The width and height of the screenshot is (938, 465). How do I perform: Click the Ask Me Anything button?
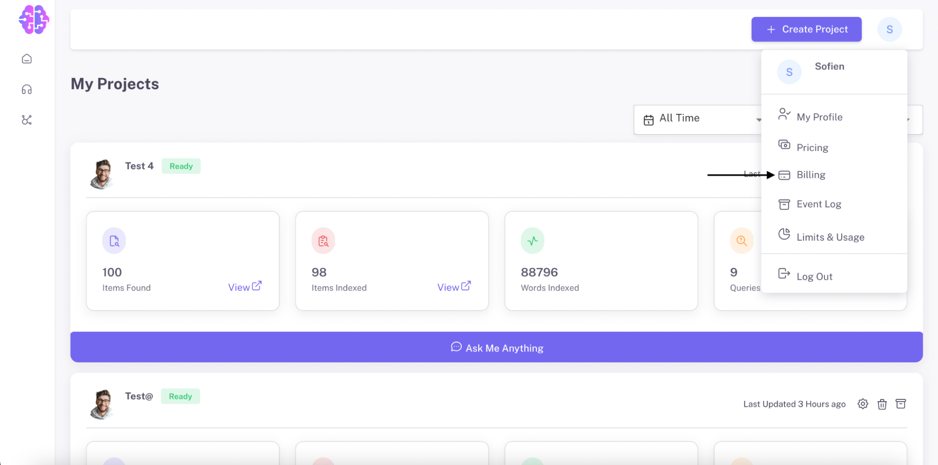(x=496, y=347)
